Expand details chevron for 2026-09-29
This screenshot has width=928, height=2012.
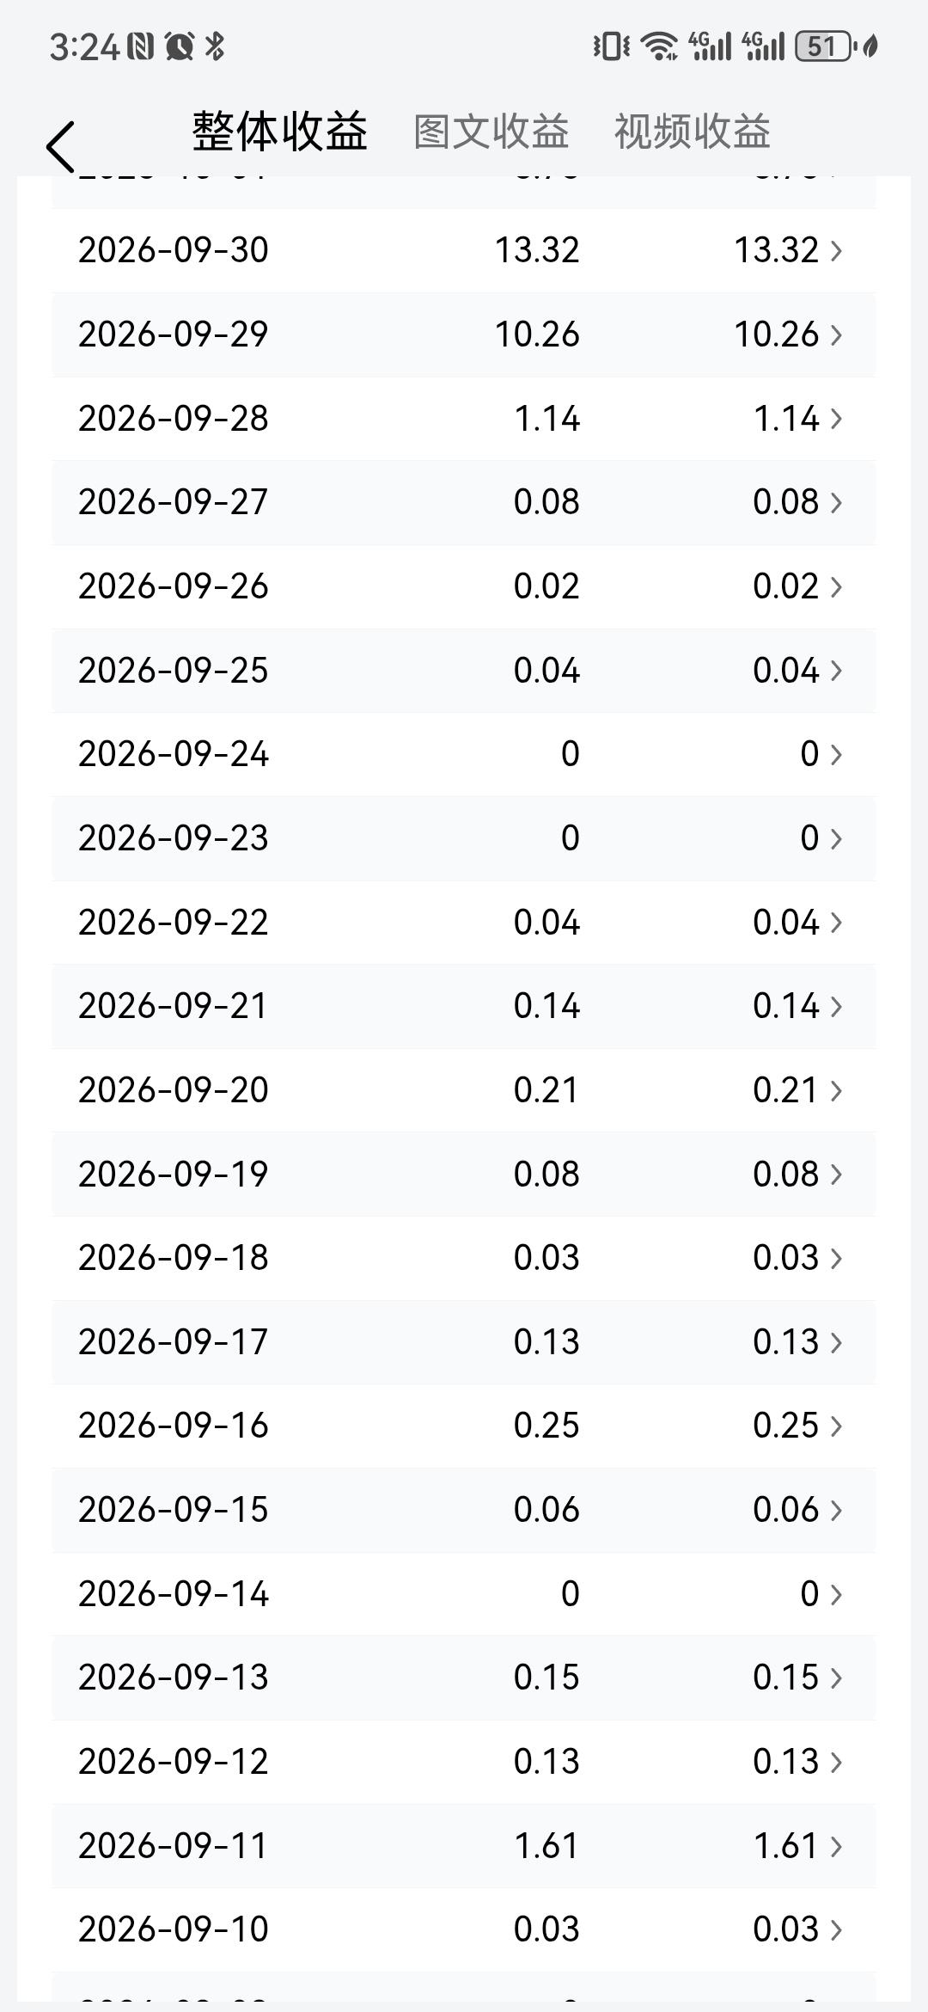click(x=836, y=335)
